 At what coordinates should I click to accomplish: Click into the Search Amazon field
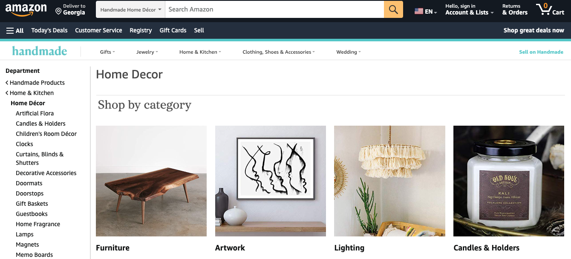click(274, 9)
